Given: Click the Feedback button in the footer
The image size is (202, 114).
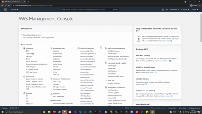Looking at the screenshot, I should pyautogui.click(x=5, y=108).
